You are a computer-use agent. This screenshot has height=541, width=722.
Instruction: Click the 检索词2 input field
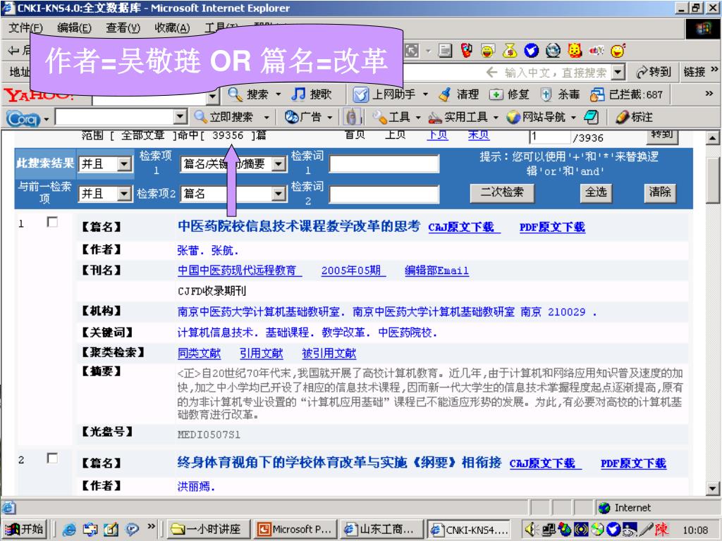pos(384,194)
